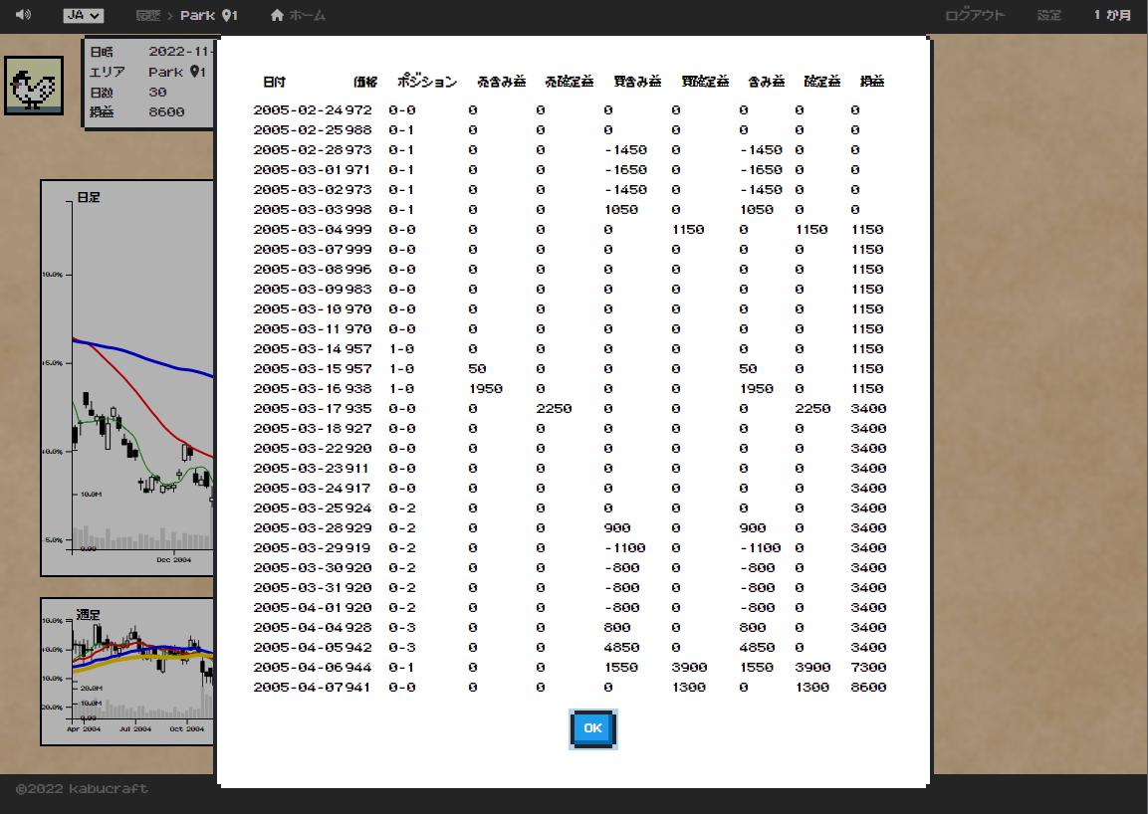Viewport: 1148px width, 814px height.
Task: Click the 1 か月 period label
Action: [x=1112, y=16]
